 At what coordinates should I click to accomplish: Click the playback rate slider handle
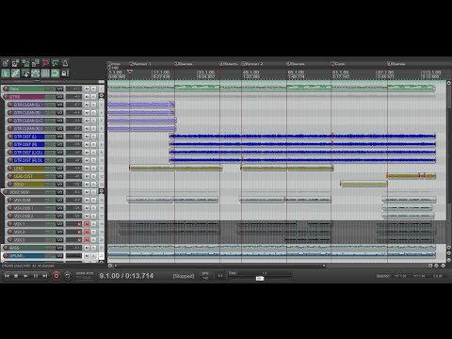point(260,279)
